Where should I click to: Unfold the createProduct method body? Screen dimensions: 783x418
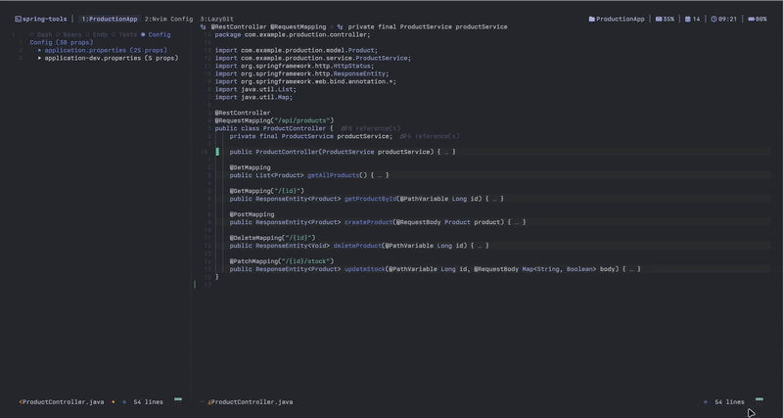coord(517,222)
